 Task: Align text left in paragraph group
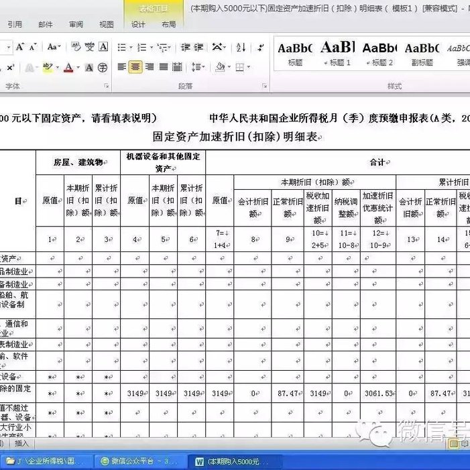[122, 67]
